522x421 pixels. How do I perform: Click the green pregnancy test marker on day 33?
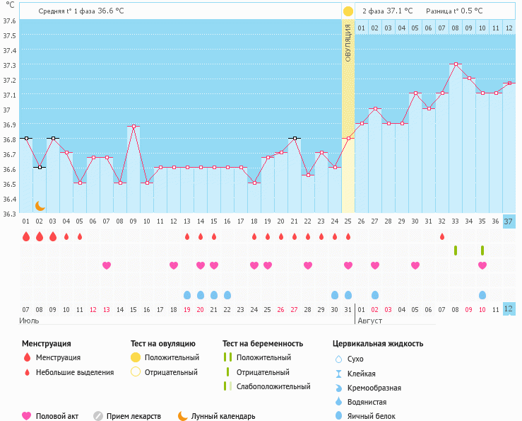pyautogui.click(x=456, y=250)
